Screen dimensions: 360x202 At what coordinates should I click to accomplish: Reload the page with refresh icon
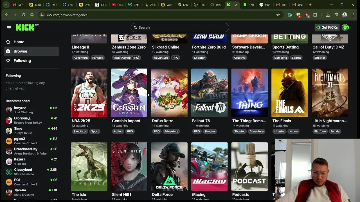24,15
